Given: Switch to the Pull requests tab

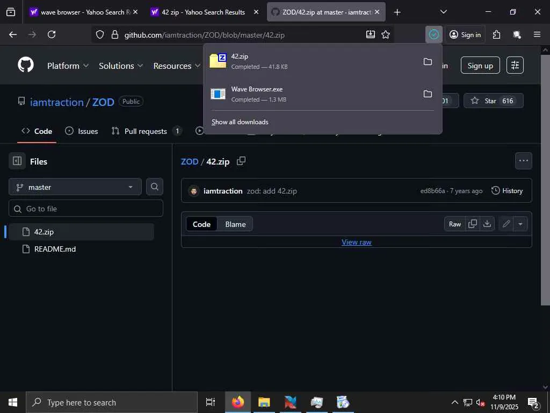Looking at the screenshot, I should tap(146, 131).
